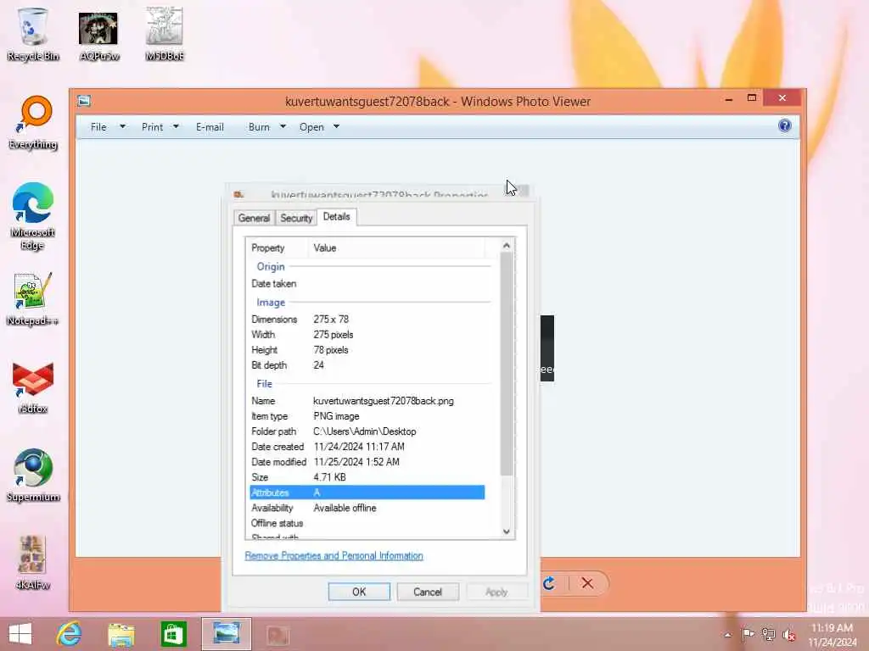The width and height of the screenshot is (869, 651).
Task: Select the Photo Viewer taskbar button
Action: (x=226, y=634)
